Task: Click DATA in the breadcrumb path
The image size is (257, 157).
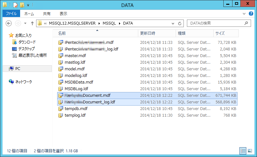Action: point(128,23)
